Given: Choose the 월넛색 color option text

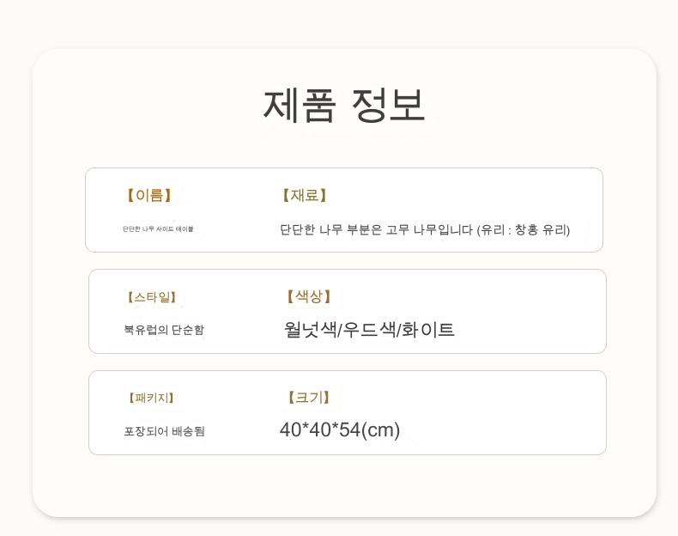Looking at the screenshot, I should pyautogui.click(x=310, y=330).
